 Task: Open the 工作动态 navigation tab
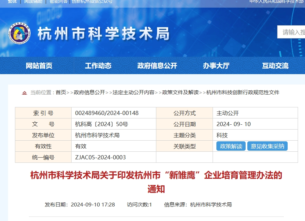click(98, 66)
